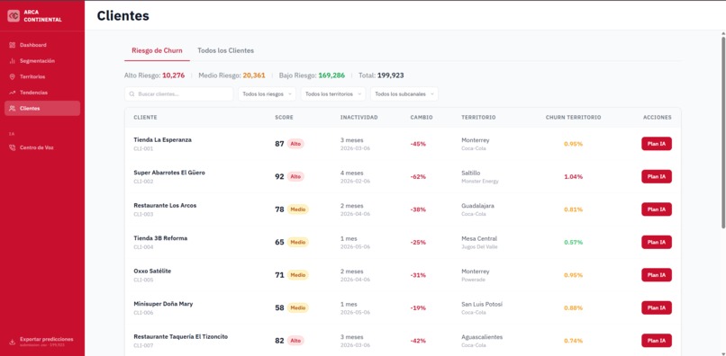Screen dimensions: 726x356
Task: Click the search magnifier icon
Action: 132,93
